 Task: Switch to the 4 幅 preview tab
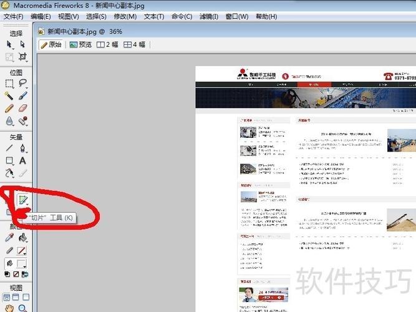click(135, 44)
